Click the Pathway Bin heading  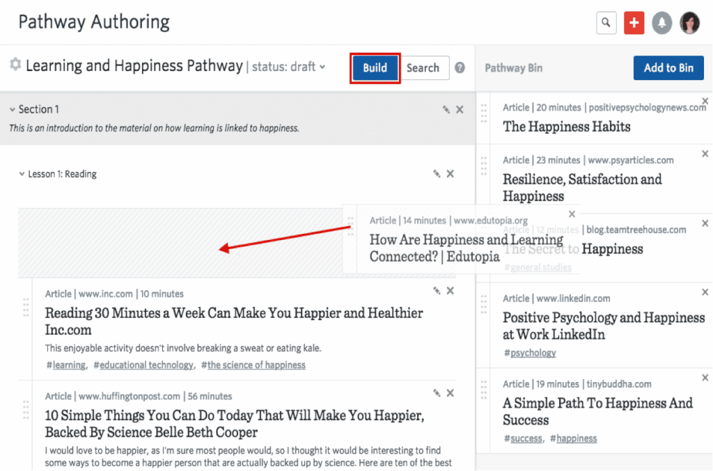click(513, 68)
